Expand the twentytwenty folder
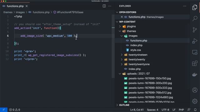 (x=122, y=59)
